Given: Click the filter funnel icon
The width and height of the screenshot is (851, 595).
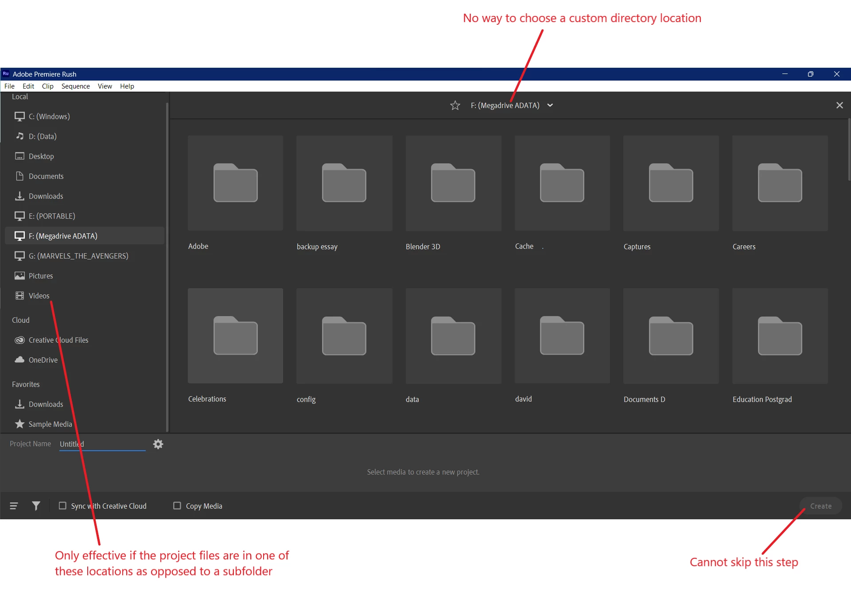Looking at the screenshot, I should coord(36,506).
